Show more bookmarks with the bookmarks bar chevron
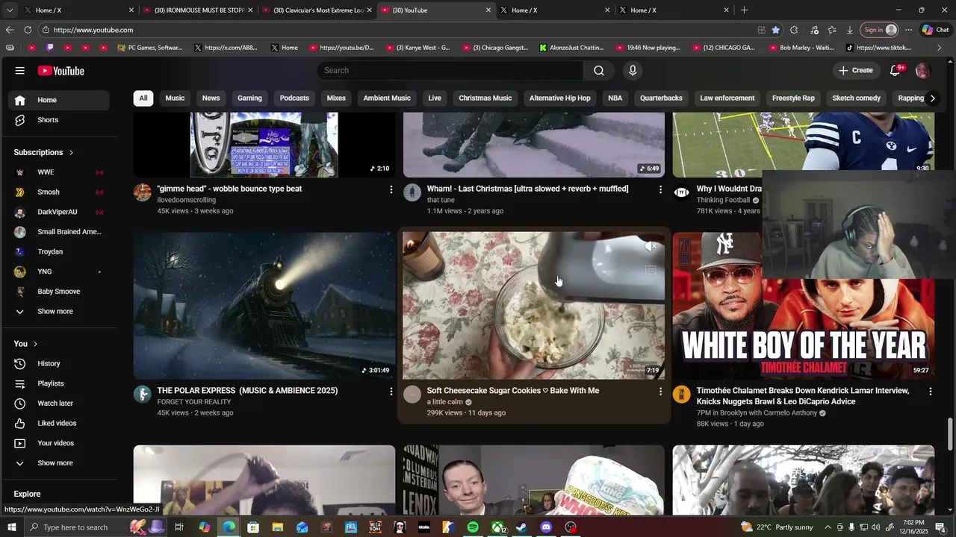The height and width of the screenshot is (537, 956). click(939, 48)
